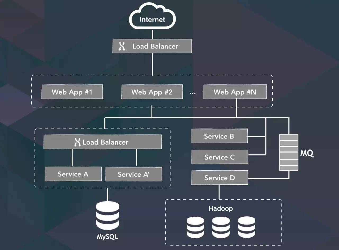Image resolution: width=339 pixels, height=250 pixels.
Task: Click the MQ queue stack icon
Action: coord(289,152)
